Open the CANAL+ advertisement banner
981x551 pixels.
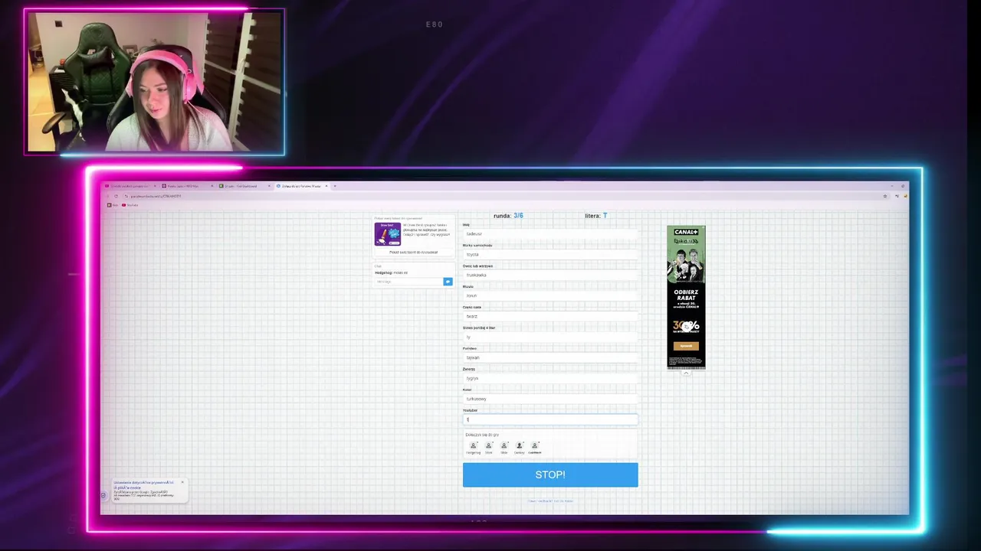[686, 297]
